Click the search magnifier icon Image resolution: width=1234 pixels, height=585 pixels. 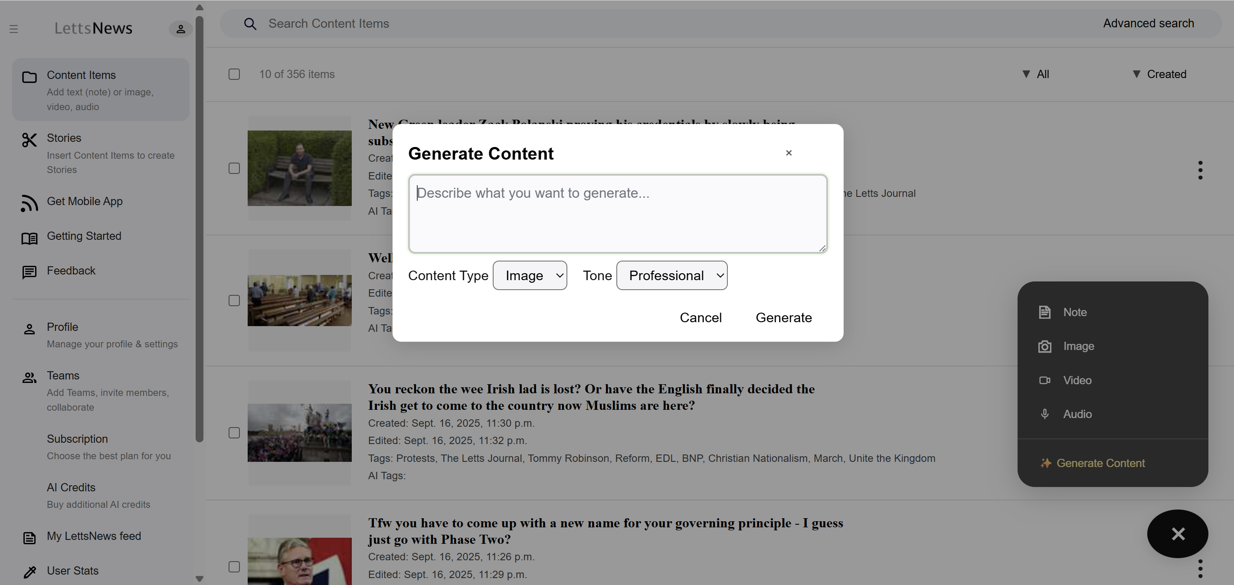(x=250, y=23)
